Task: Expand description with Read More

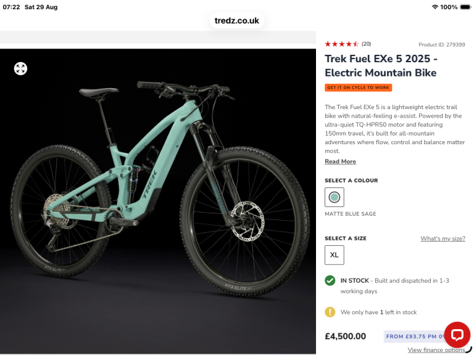Action: [340, 161]
